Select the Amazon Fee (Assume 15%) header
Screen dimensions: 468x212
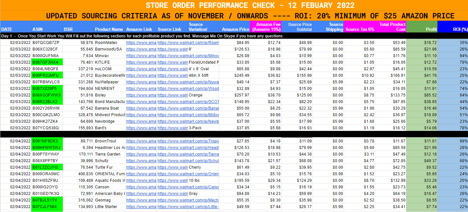266,27
